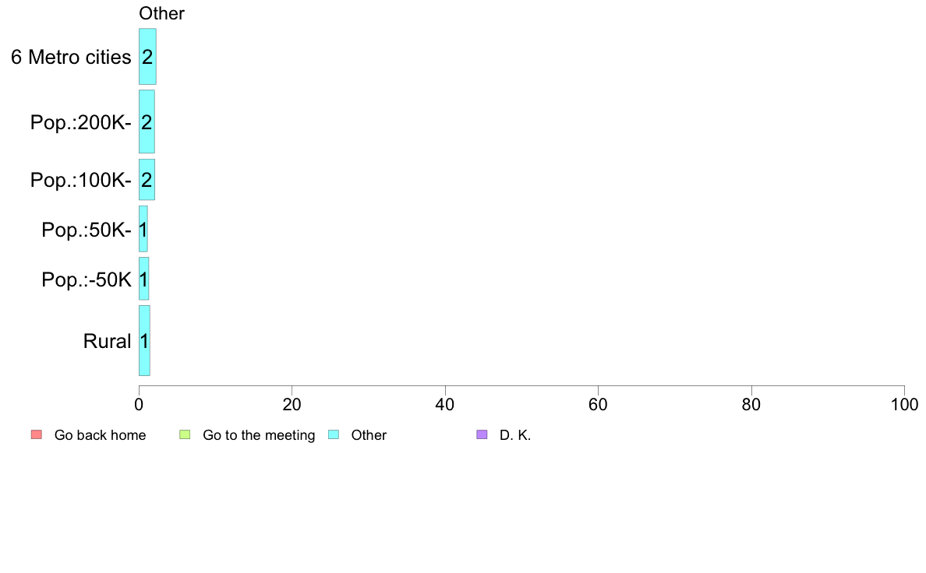Select the Pop.:100K- bar

147,179
